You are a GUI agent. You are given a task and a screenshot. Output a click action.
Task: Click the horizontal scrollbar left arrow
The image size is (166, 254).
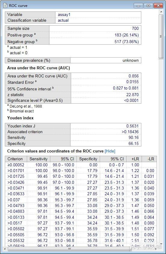coord(5,249)
